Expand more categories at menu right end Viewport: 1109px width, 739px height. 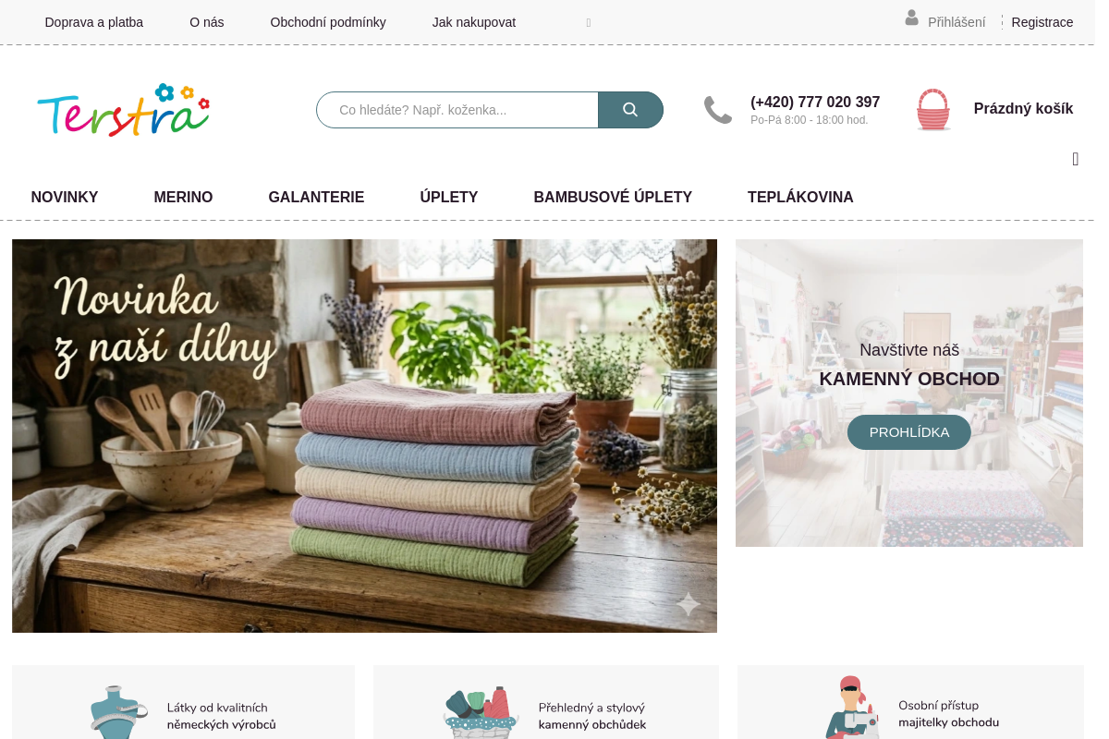coord(1076,159)
